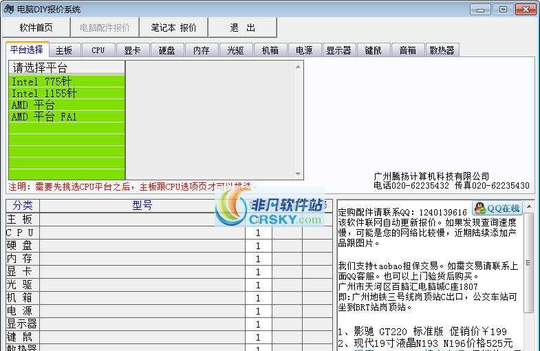Click the app icon in title bar
540x351 pixels.
click(8, 9)
